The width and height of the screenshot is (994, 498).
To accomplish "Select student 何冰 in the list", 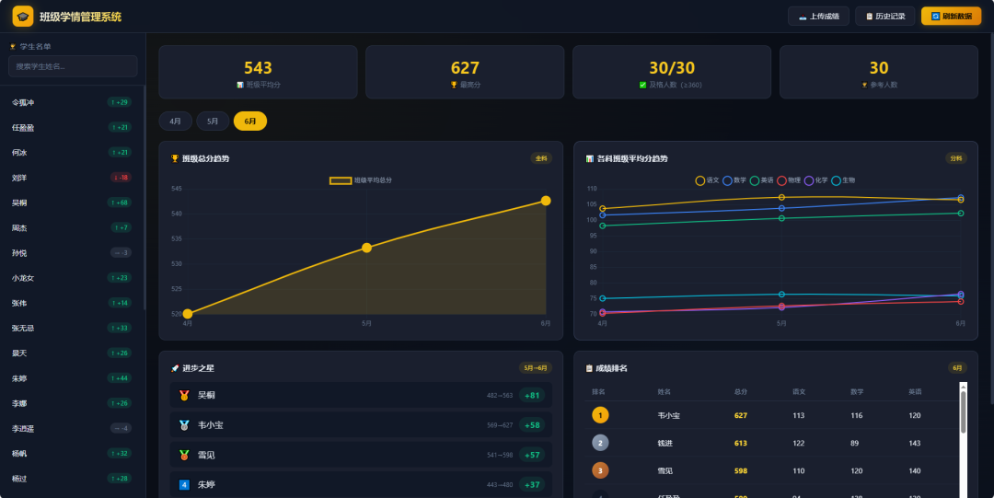I will 72,153.
